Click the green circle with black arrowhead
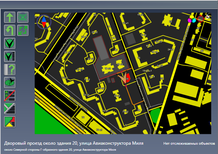The width and height of the screenshot is (218, 154). 10,44
